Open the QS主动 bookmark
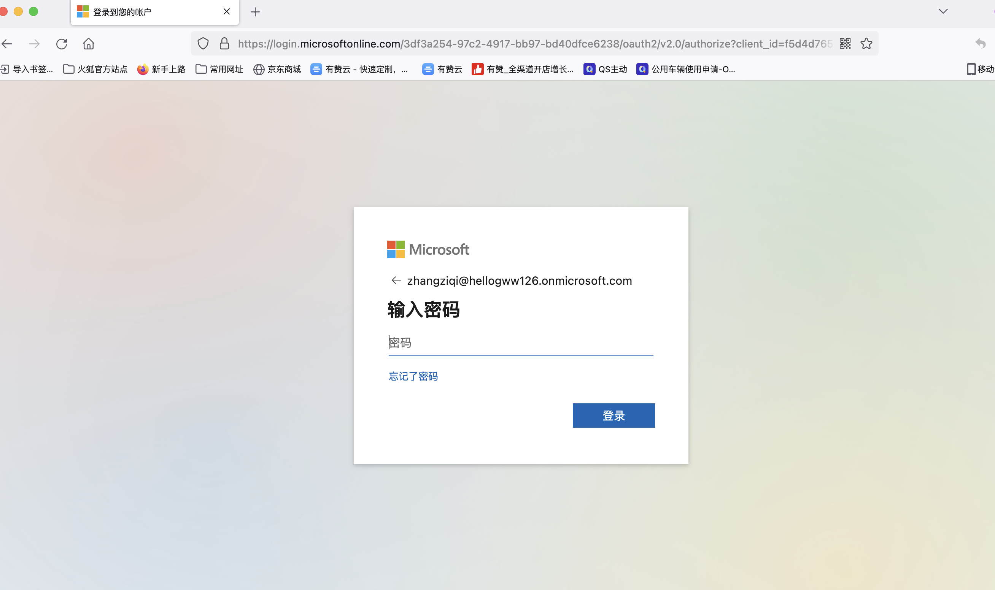The height and width of the screenshot is (590, 995). pyautogui.click(x=605, y=70)
